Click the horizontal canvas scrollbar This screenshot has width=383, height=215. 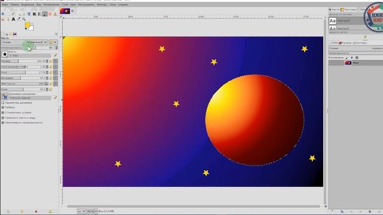click(193, 206)
